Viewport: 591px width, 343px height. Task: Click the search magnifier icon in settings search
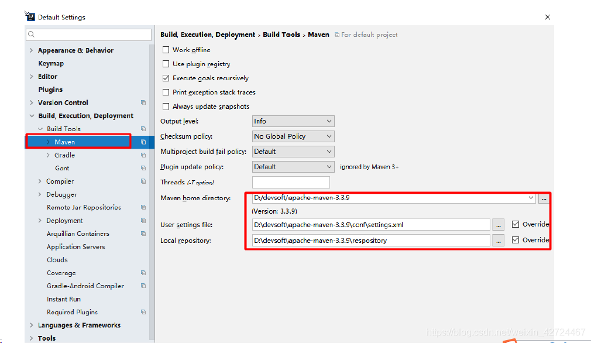click(31, 35)
